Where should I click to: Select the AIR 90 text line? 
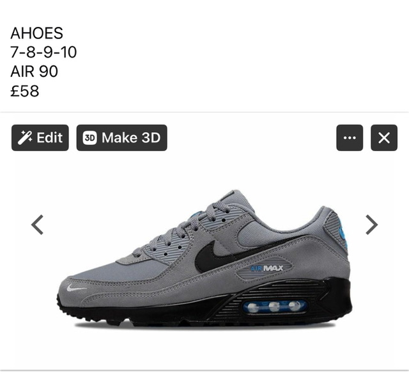[x=34, y=71]
